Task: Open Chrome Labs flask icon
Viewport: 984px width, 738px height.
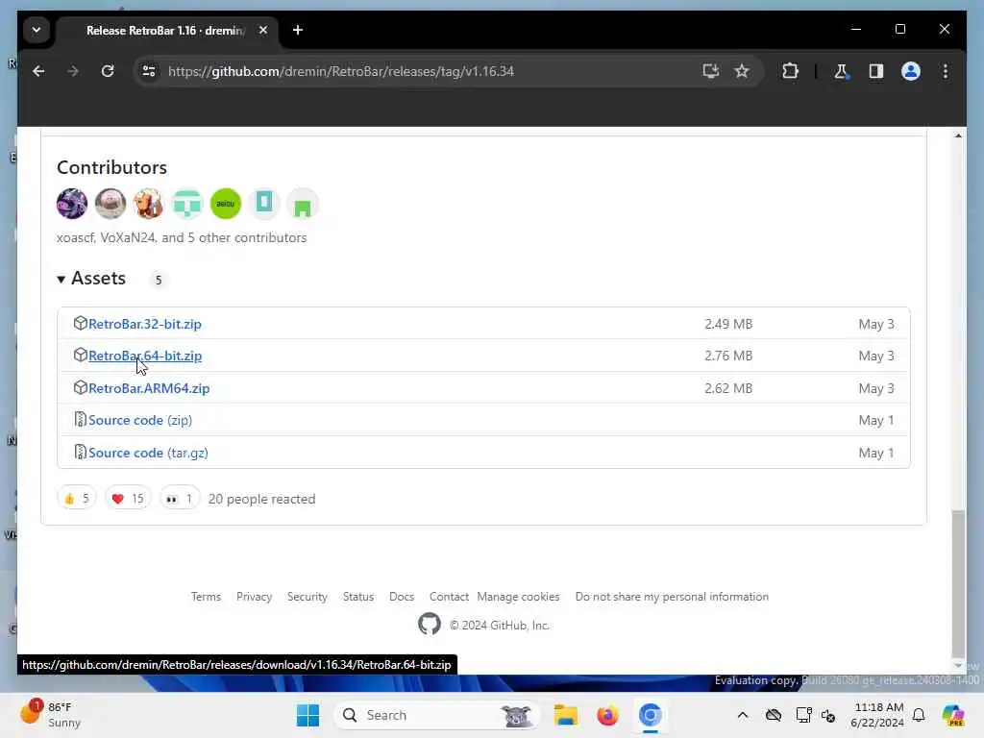Action: pyautogui.click(x=841, y=71)
